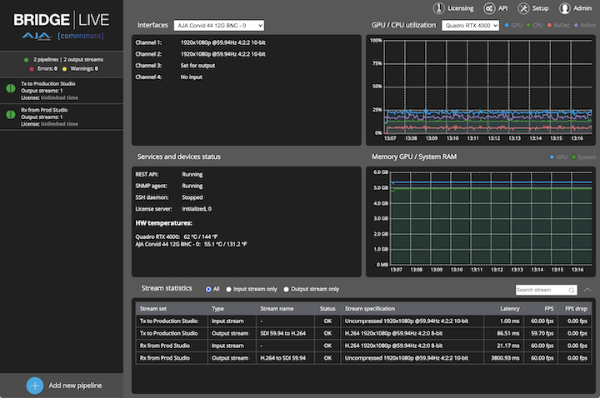600x398 pixels.
Task: Click the magnifier icon in stream search
Action: pyautogui.click(x=571, y=290)
